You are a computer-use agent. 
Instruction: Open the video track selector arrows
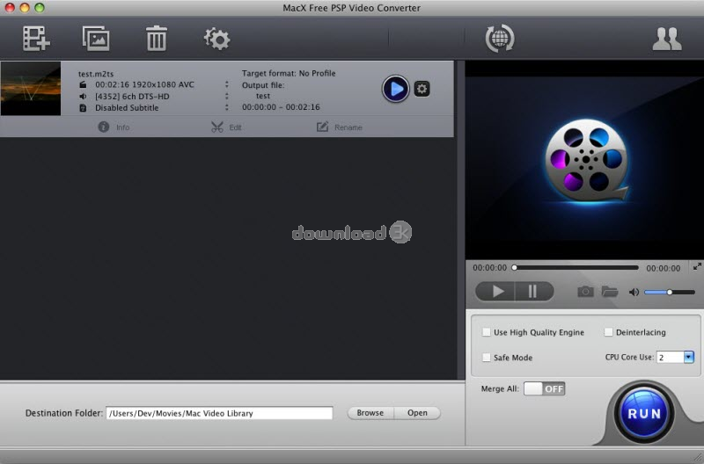227,84
